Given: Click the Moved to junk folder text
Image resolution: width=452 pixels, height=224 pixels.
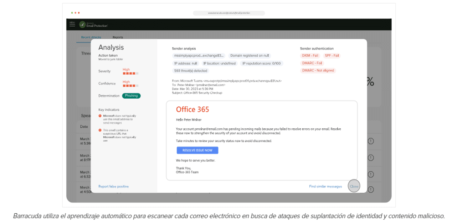Looking at the screenshot, I should pos(111,59).
